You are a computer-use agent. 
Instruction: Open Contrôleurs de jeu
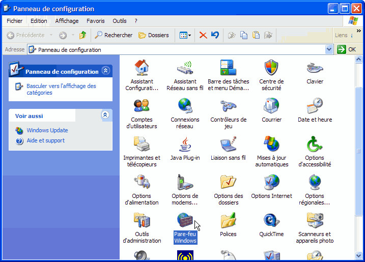(x=228, y=113)
